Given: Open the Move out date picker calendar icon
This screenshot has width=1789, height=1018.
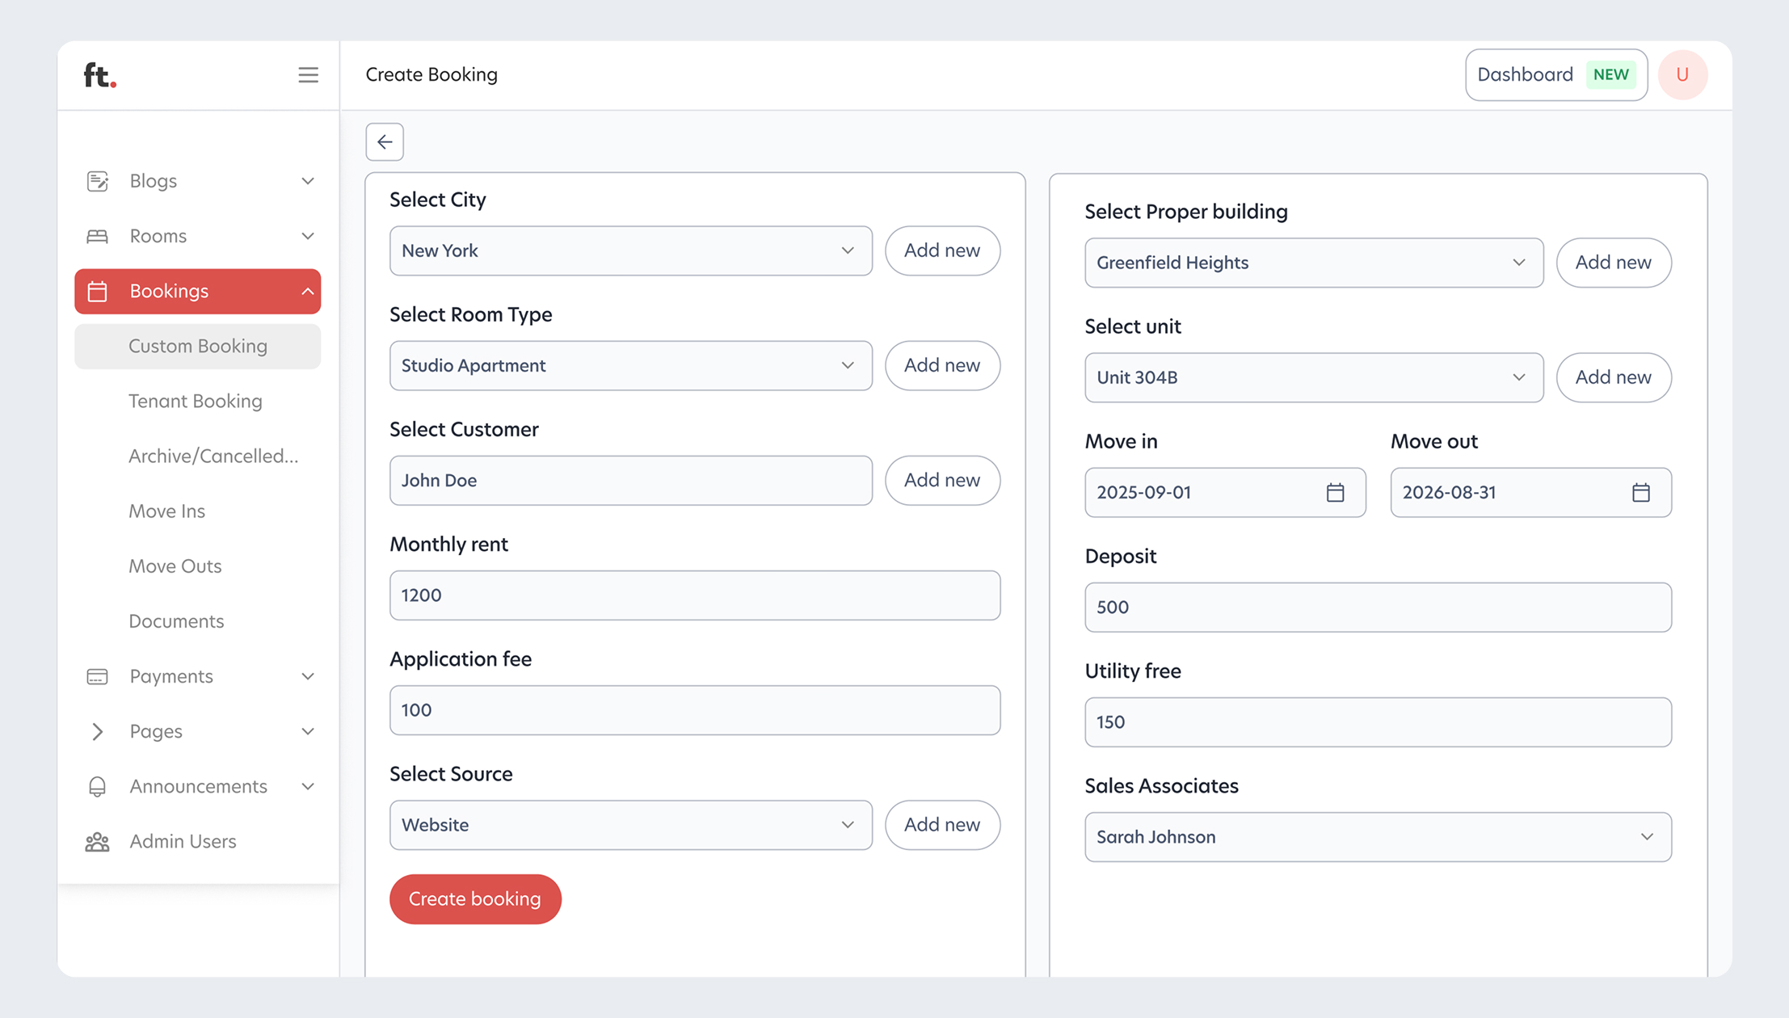Looking at the screenshot, I should tap(1641, 492).
